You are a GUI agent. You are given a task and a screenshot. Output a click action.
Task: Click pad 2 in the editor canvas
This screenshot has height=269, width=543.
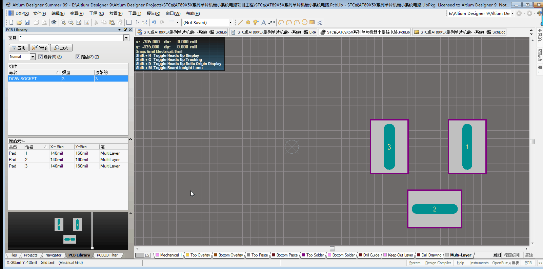[x=435, y=209]
